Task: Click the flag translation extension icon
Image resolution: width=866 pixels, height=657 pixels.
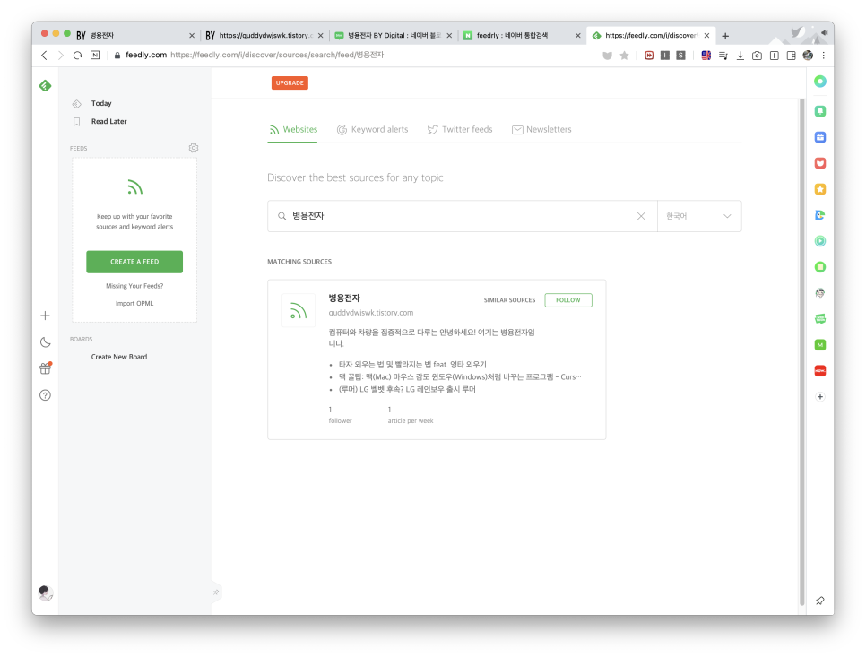Action: point(706,56)
